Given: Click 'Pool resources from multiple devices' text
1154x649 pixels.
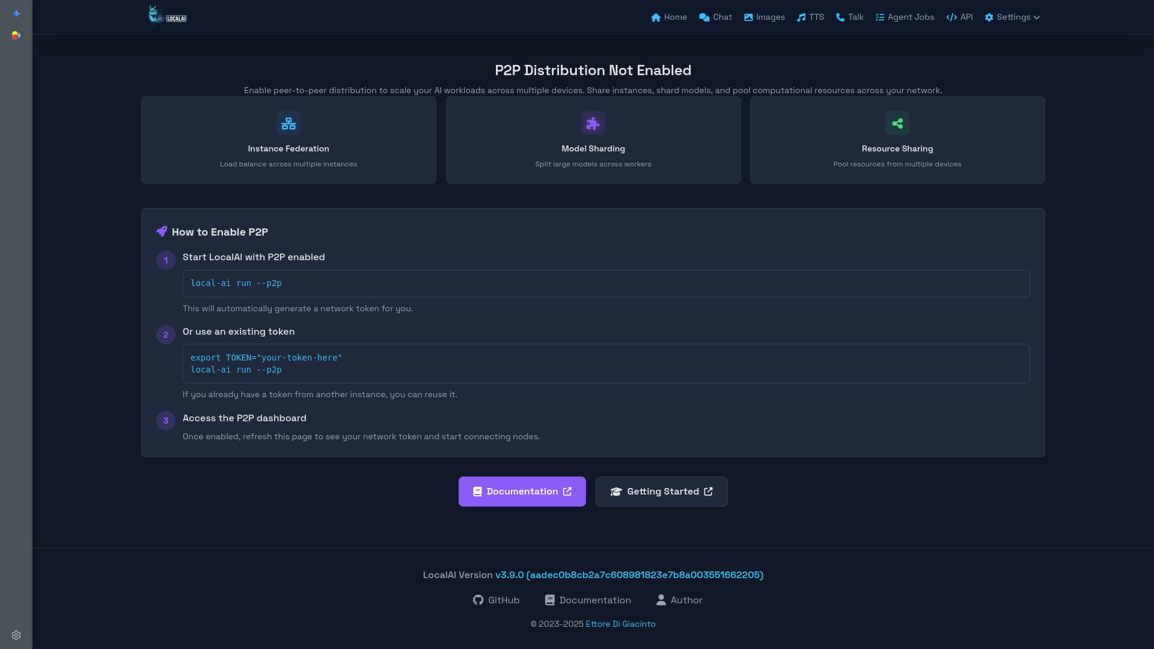Looking at the screenshot, I should pyautogui.click(x=897, y=164).
